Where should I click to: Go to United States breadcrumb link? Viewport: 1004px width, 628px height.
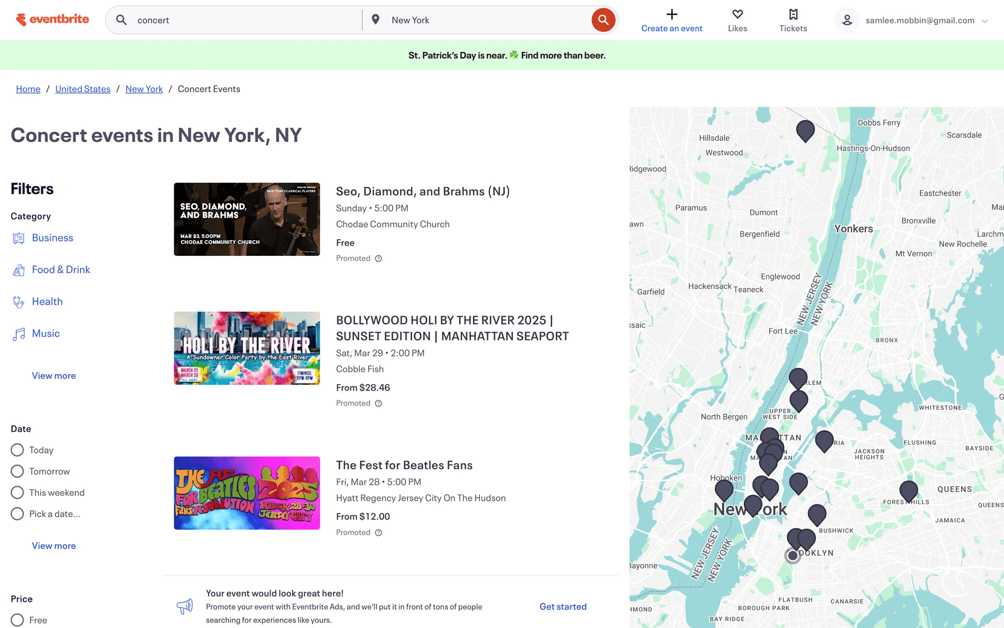click(x=83, y=89)
